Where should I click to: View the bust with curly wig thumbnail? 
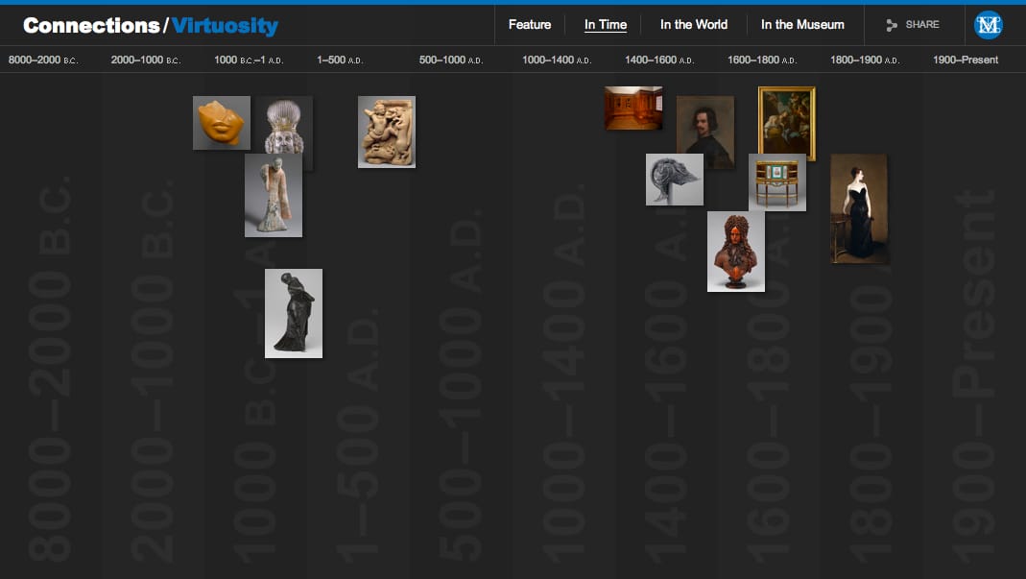click(735, 251)
